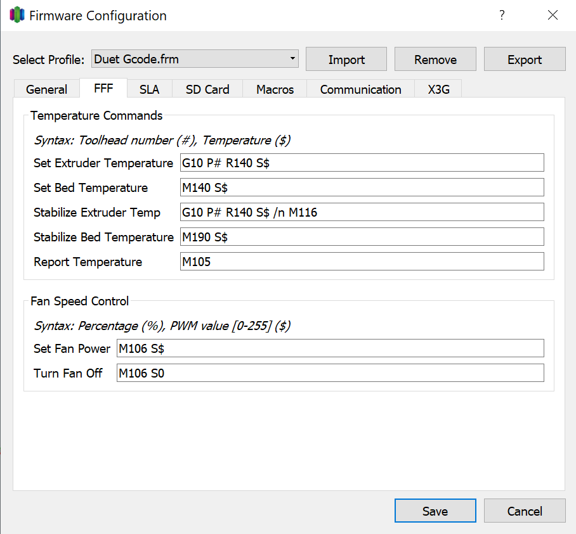This screenshot has height=534, width=576.
Task: Edit the Set Fan Power command
Action: pos(331,348)
